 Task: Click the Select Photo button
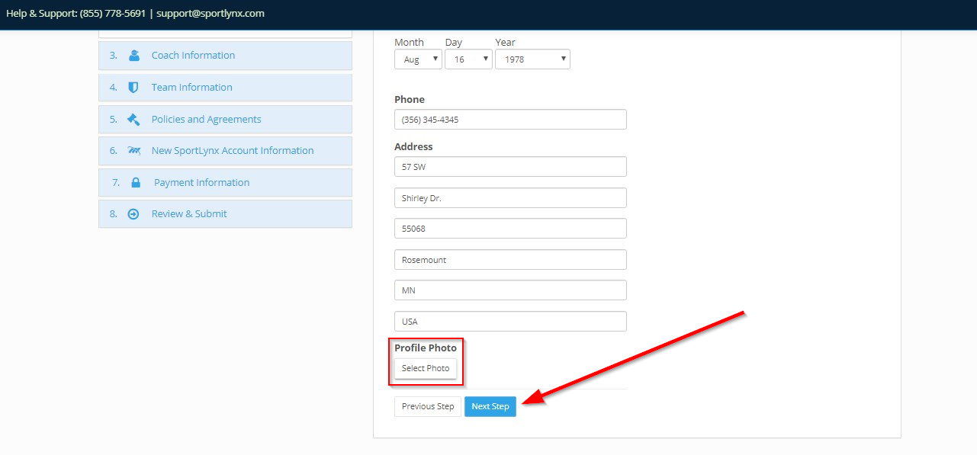pos(426,368)
